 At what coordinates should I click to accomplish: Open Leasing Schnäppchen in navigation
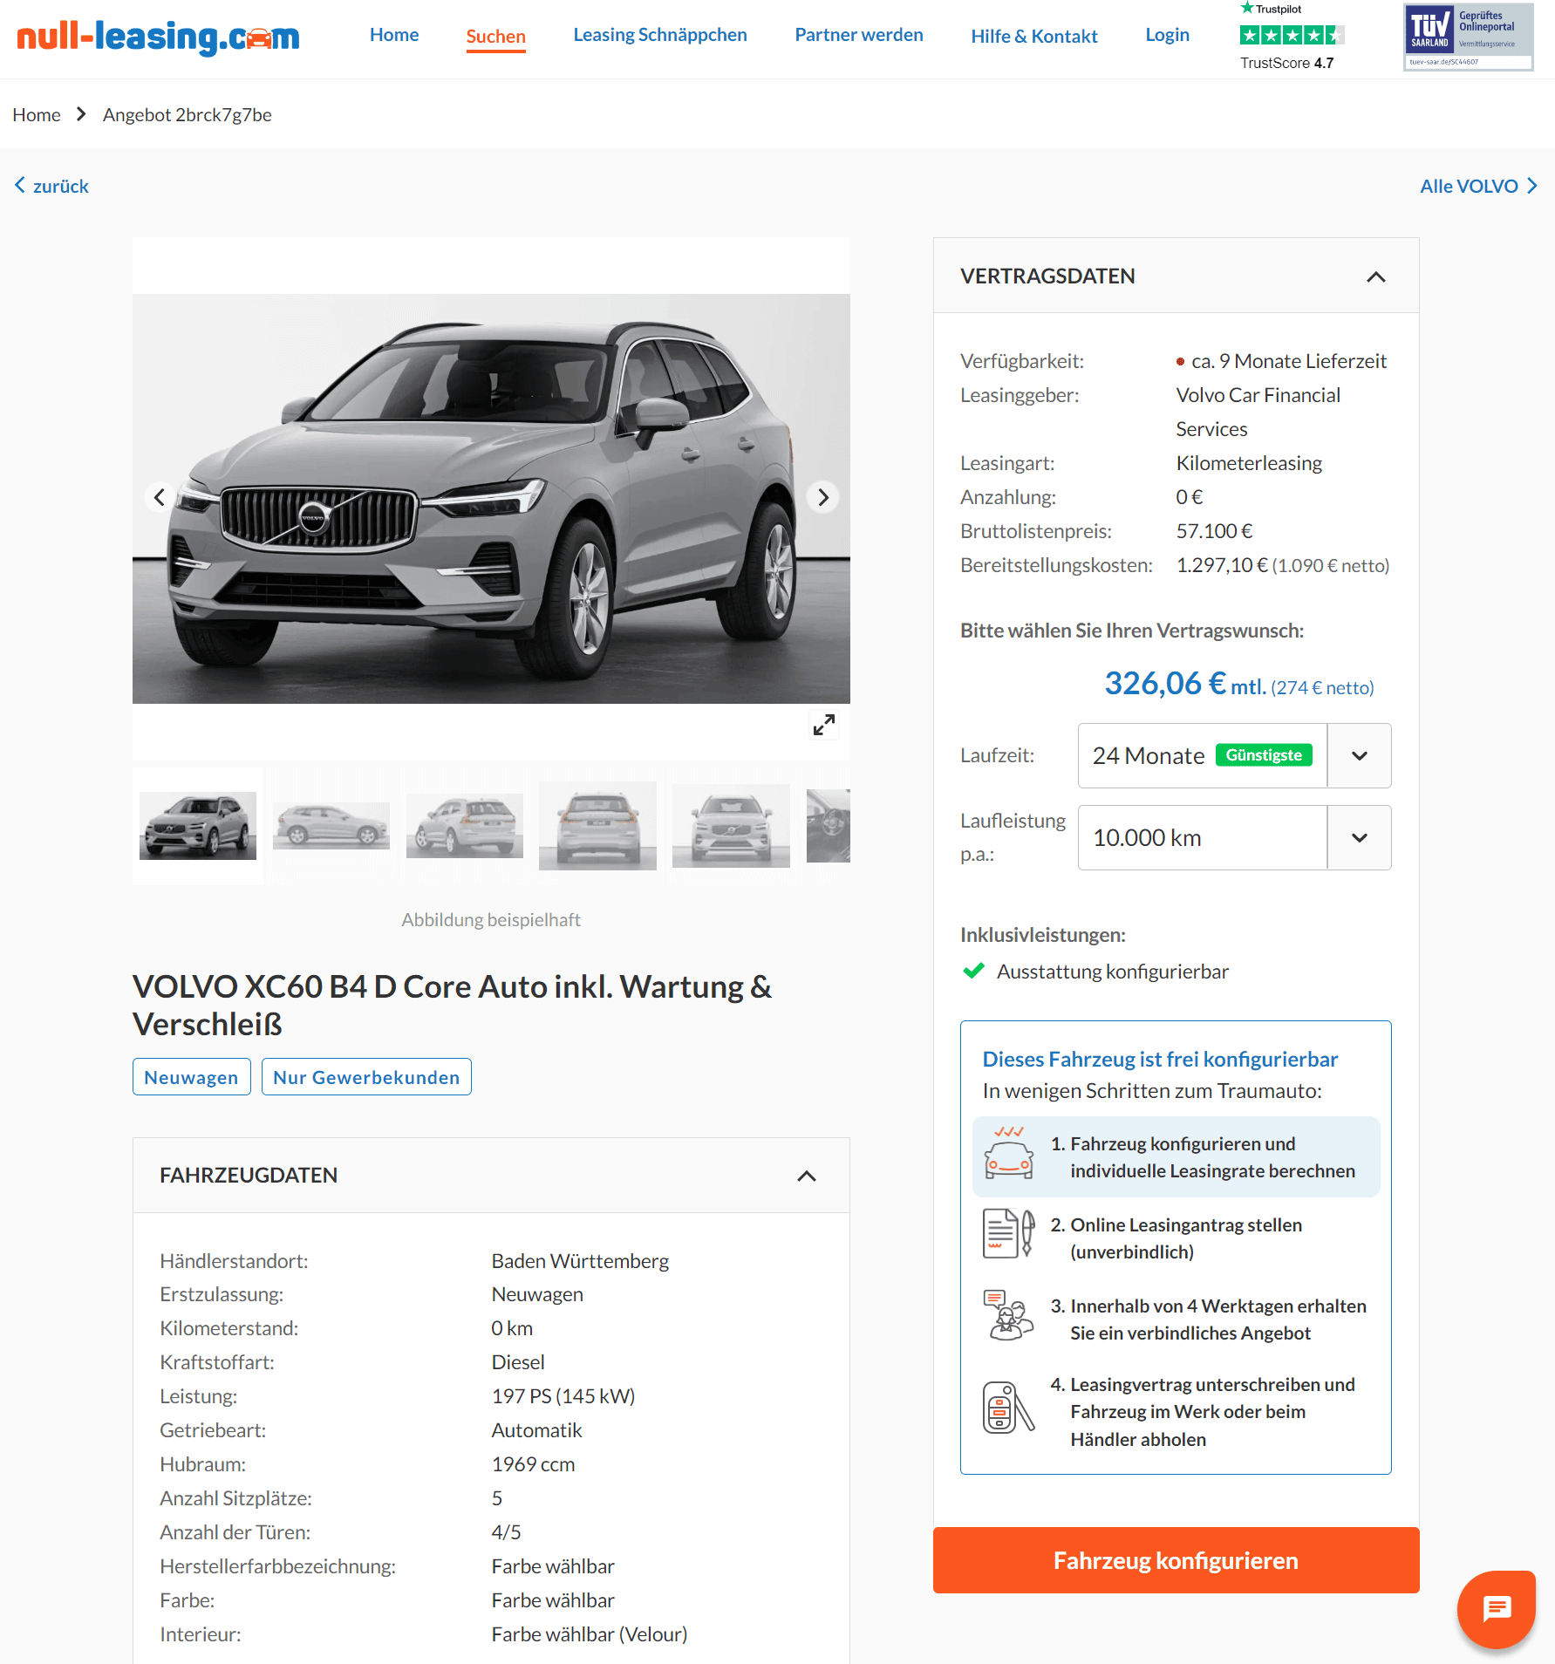[660, 35]
